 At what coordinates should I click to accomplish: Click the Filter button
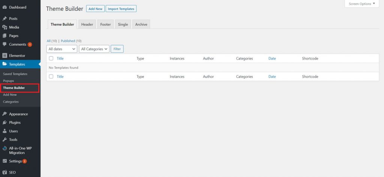117,49
